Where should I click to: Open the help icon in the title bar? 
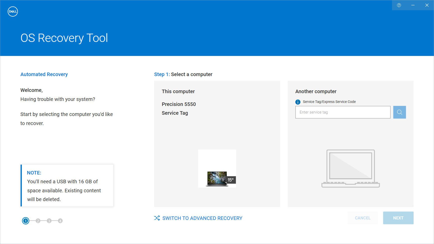[x=399, y=5]
